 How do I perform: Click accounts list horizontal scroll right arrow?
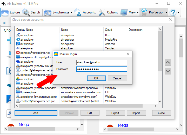point(156,106)
